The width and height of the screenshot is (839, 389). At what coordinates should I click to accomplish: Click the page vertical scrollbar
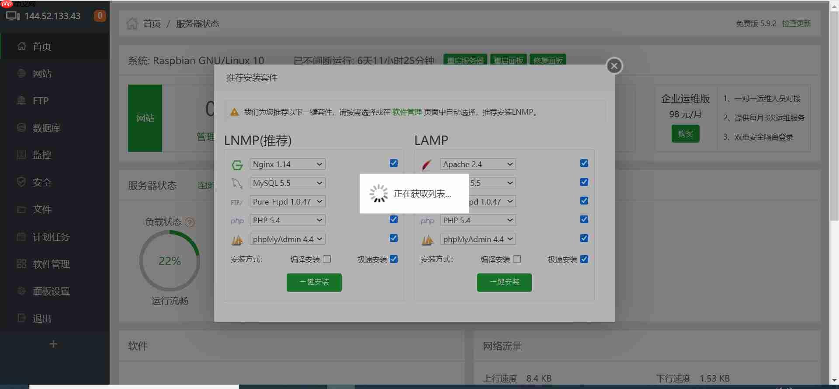click(x=834, y=116)
